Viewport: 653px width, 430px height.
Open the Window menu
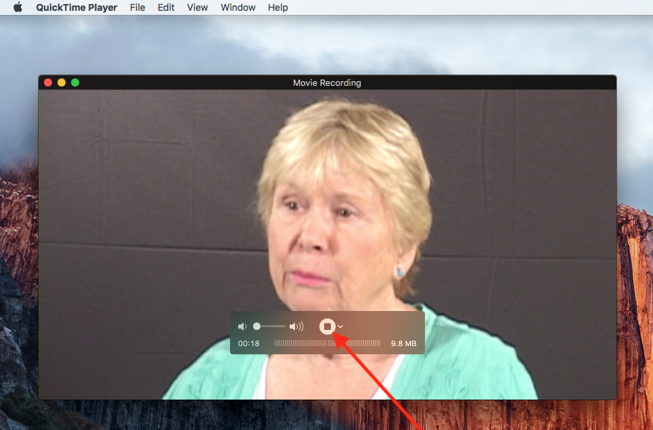238,7
